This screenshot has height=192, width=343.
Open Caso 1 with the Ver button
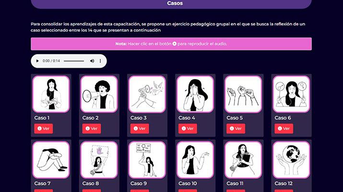pos(44,129)
